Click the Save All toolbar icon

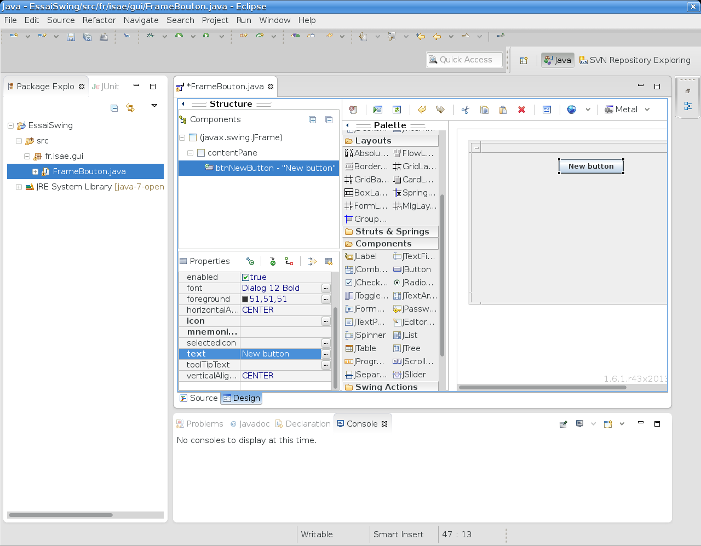(87, 37)
